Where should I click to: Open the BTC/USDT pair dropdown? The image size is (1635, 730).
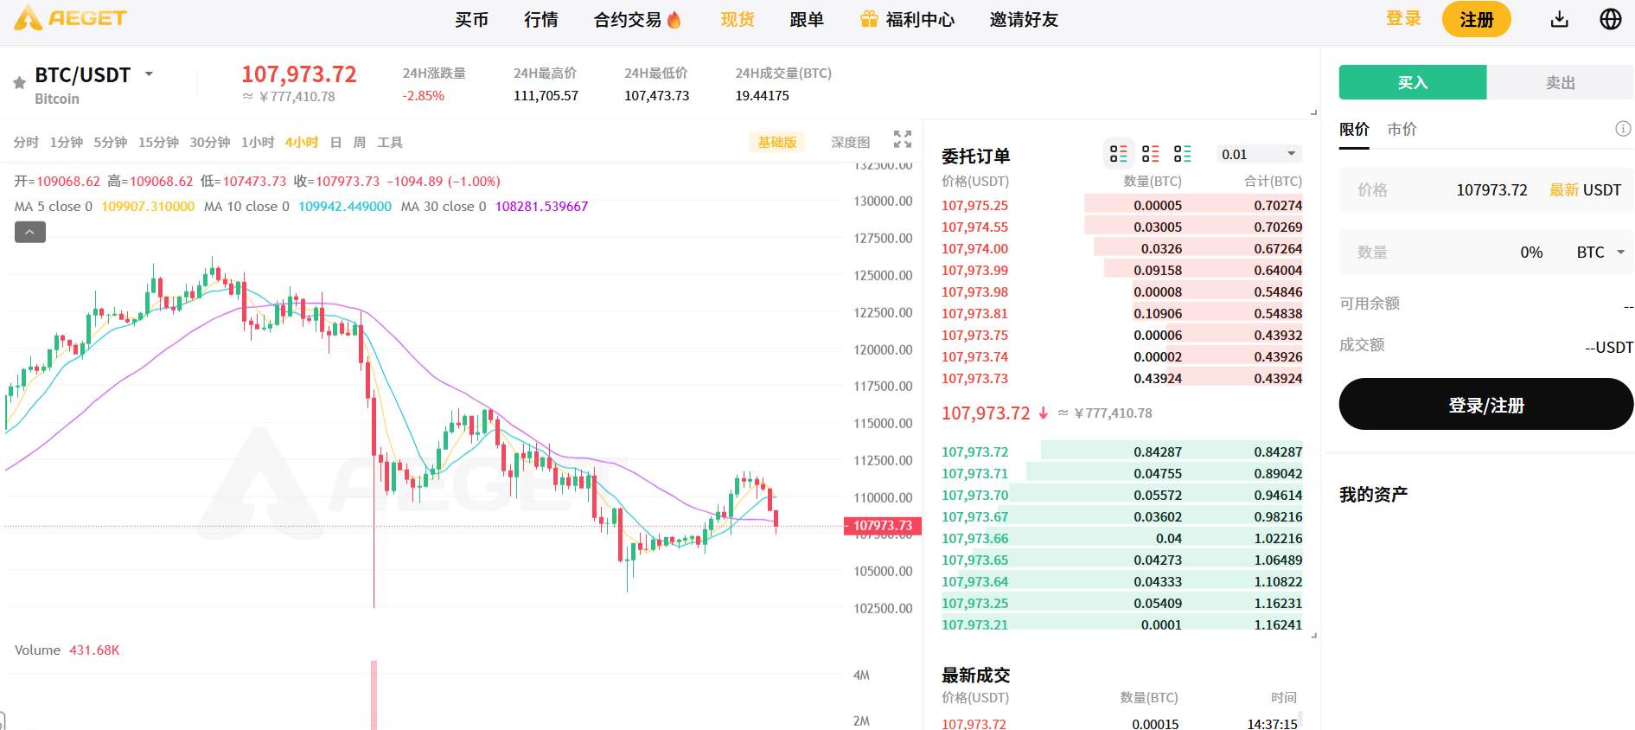pyautogui.click(x=149, y=74)
